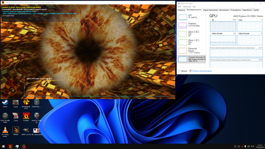Open the UnparkCpu desktop shortcut

tap(37, 103)
